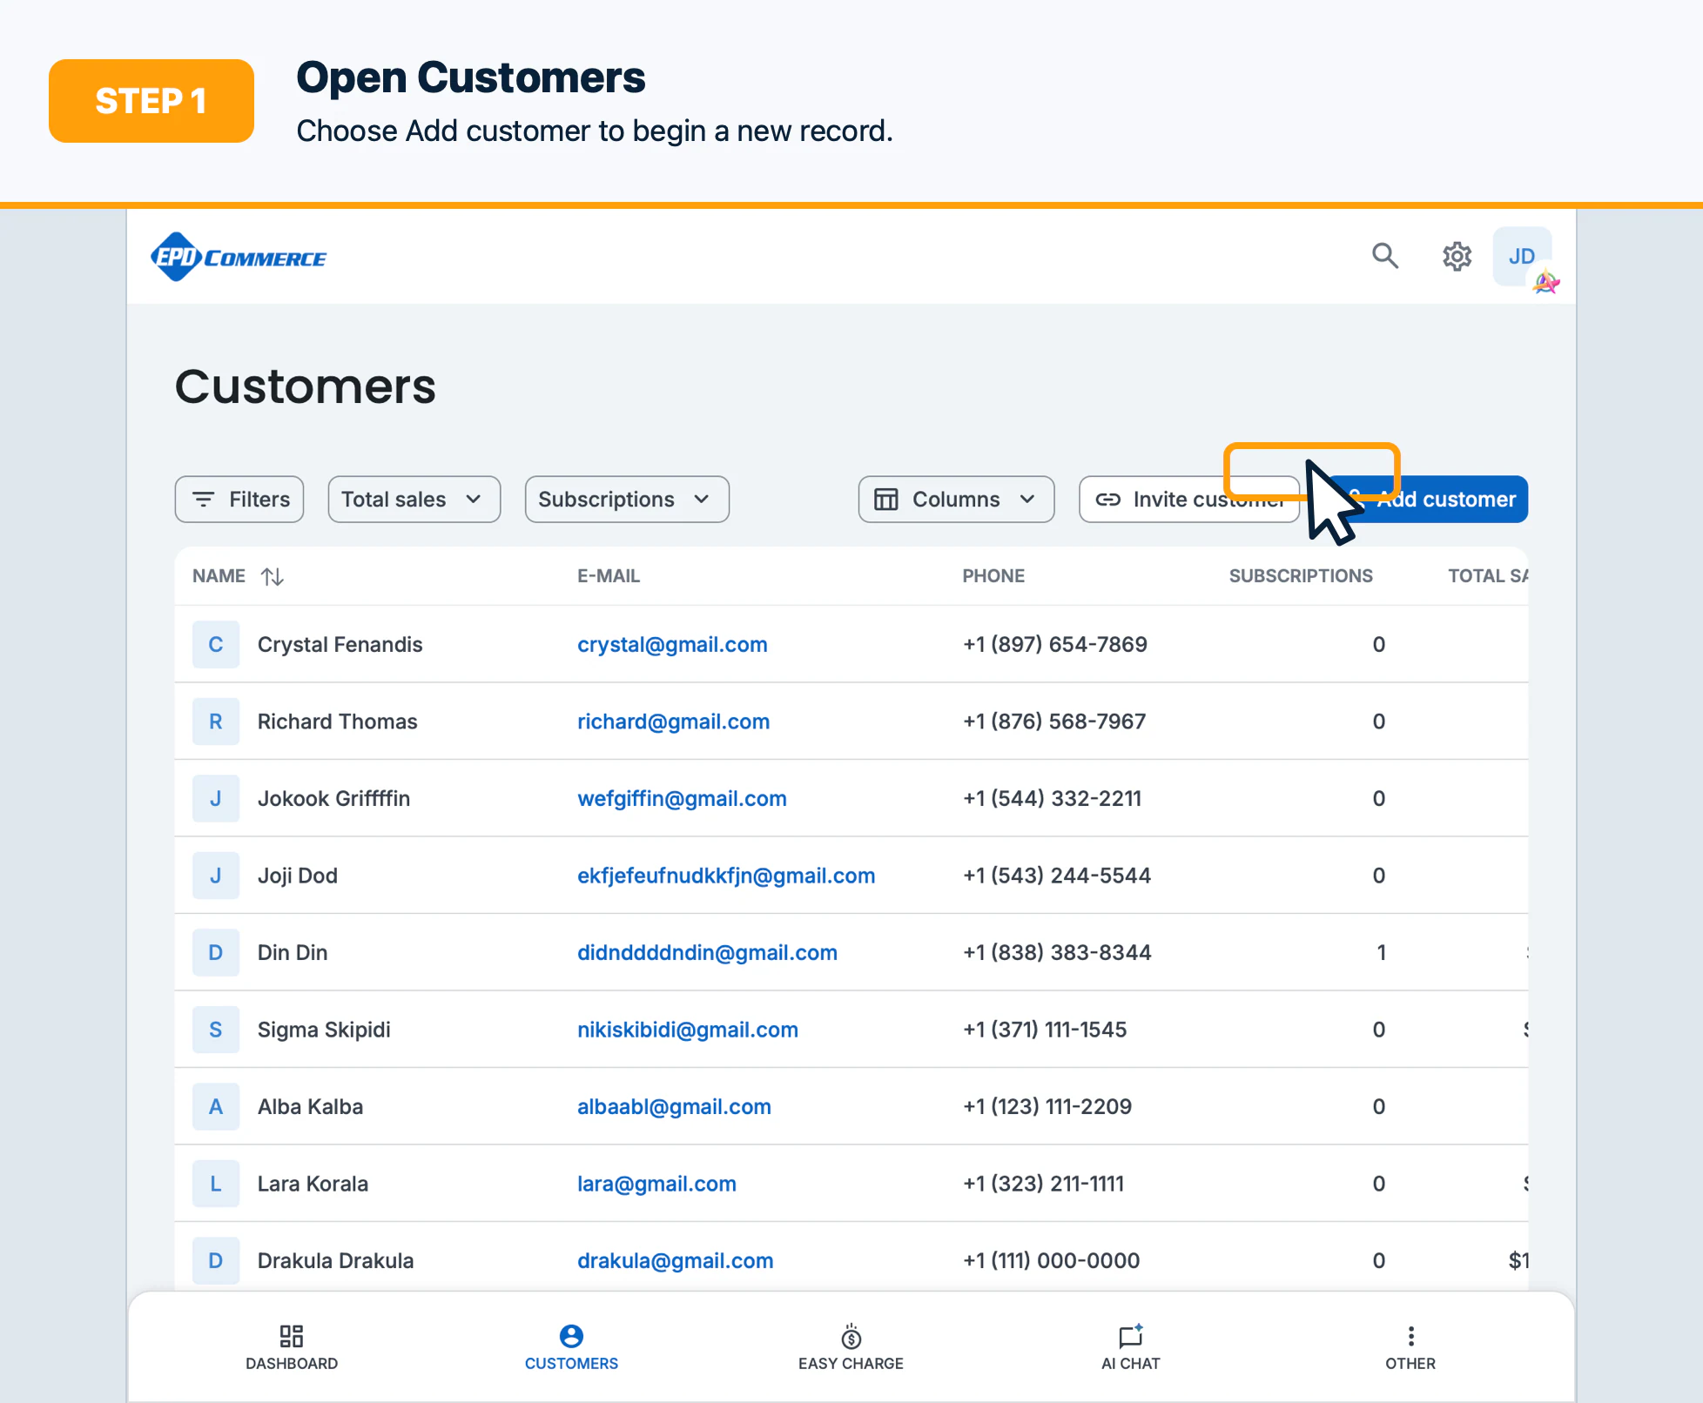The image size is (1703, 1403).
Task: Click Din Din avatar letter D
Action: (216, 953)
